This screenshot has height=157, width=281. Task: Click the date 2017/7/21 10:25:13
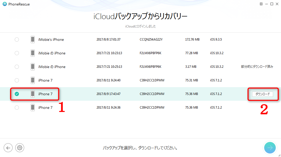[x=109, y=67]
